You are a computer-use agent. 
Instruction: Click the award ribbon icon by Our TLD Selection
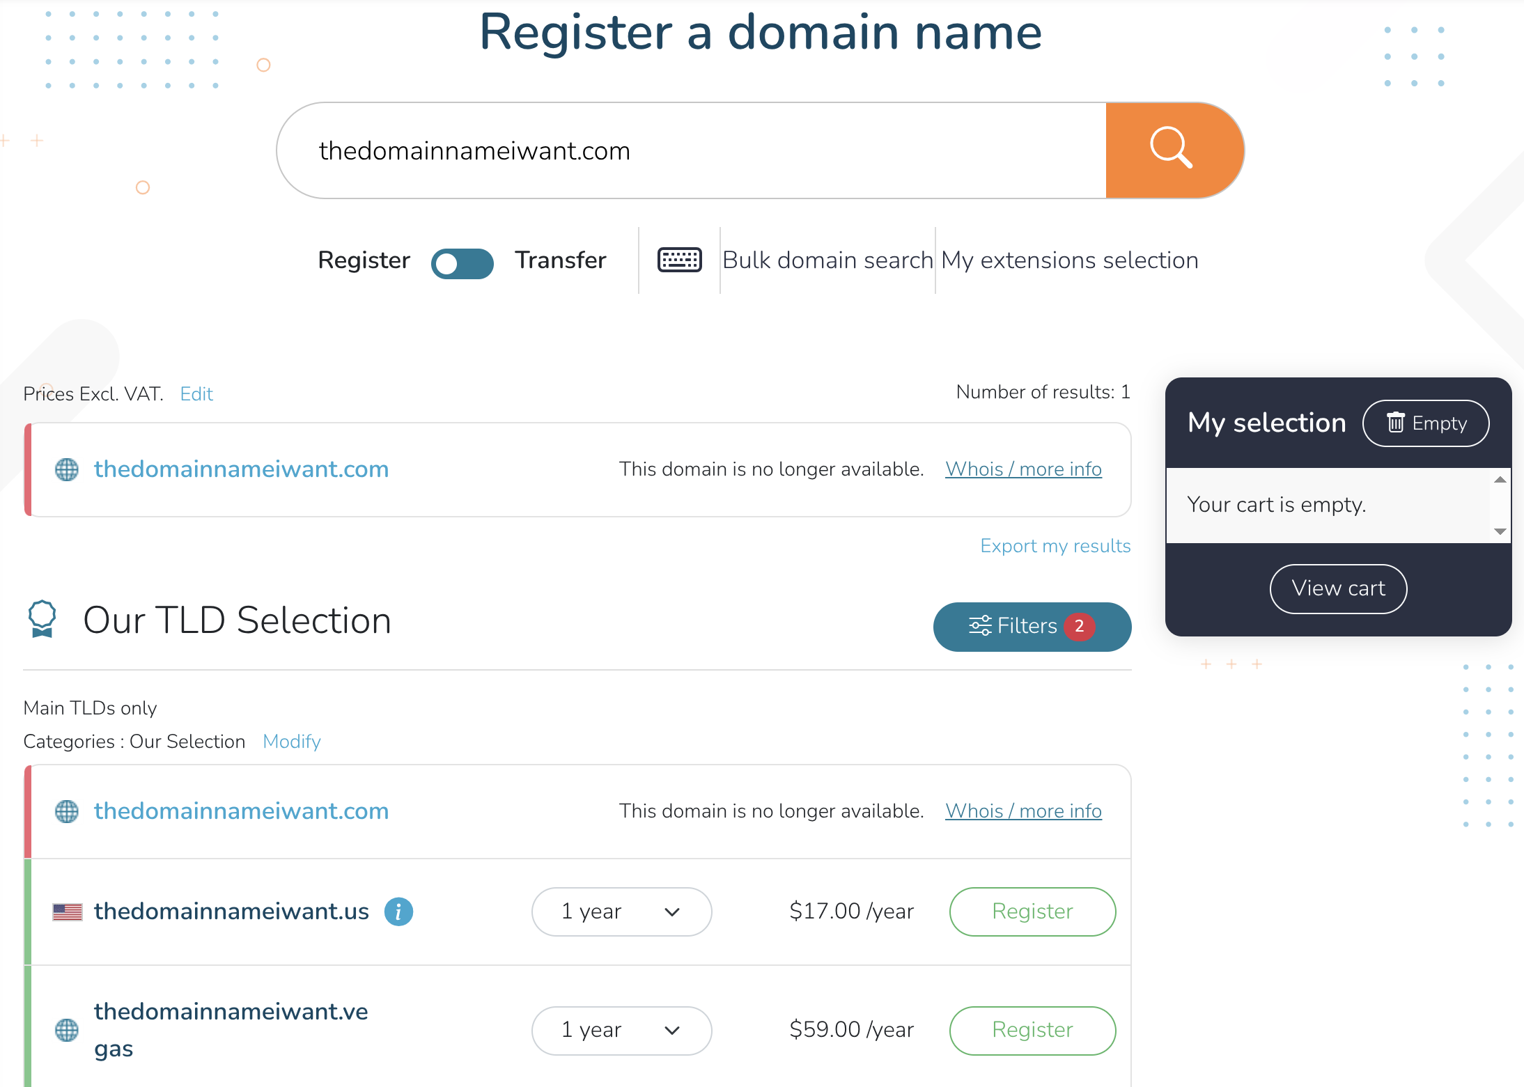42,618
